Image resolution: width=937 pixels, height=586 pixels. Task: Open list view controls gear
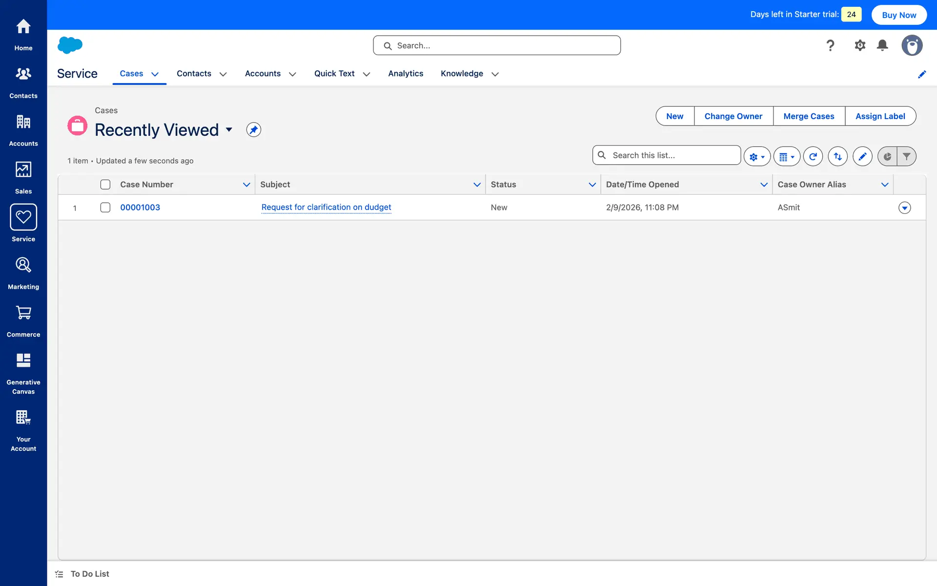[756, 156]
